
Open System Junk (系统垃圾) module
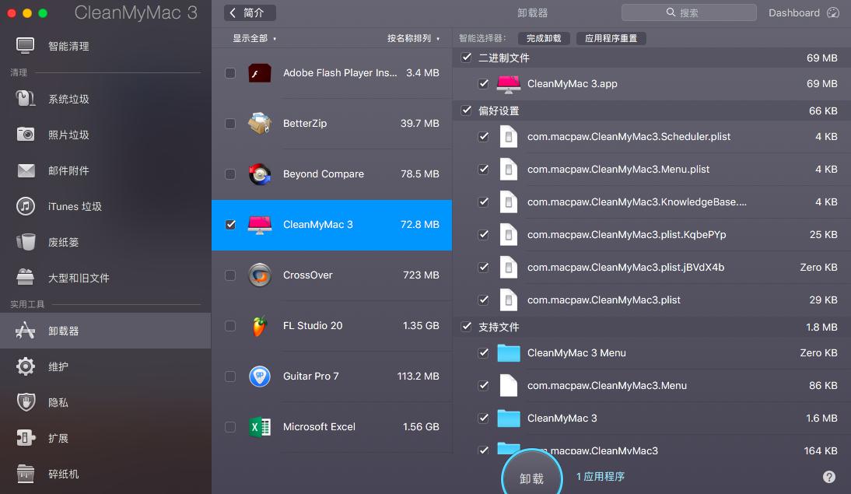[105, 99]
